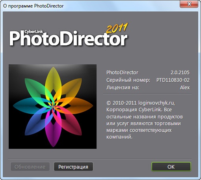
Task: Click the Серийный номер label
Action: 128,80
